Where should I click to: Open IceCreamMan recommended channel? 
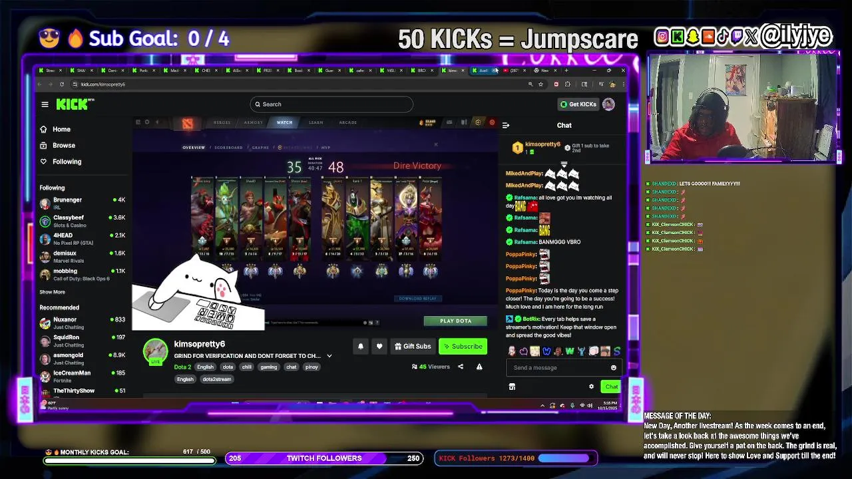click(x=83, y=377)
